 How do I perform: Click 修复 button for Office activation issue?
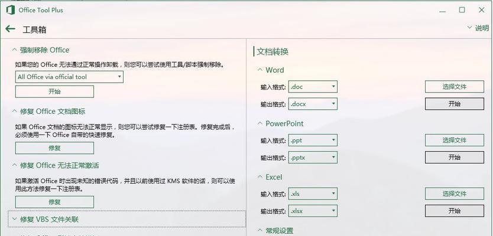pos(54,202)
